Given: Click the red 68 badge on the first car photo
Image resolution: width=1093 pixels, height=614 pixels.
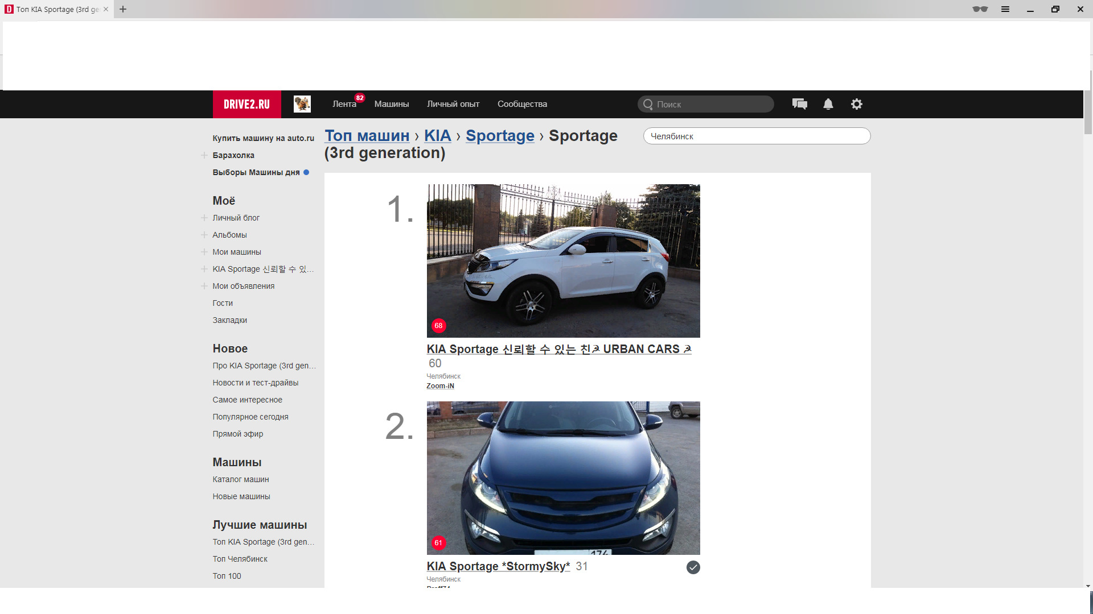Looking at the screenshot, I should point(438,326).
